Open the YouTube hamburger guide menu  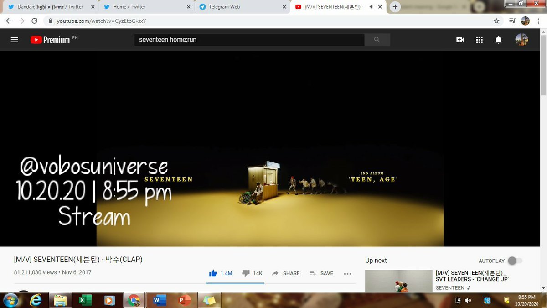[14, 40]
